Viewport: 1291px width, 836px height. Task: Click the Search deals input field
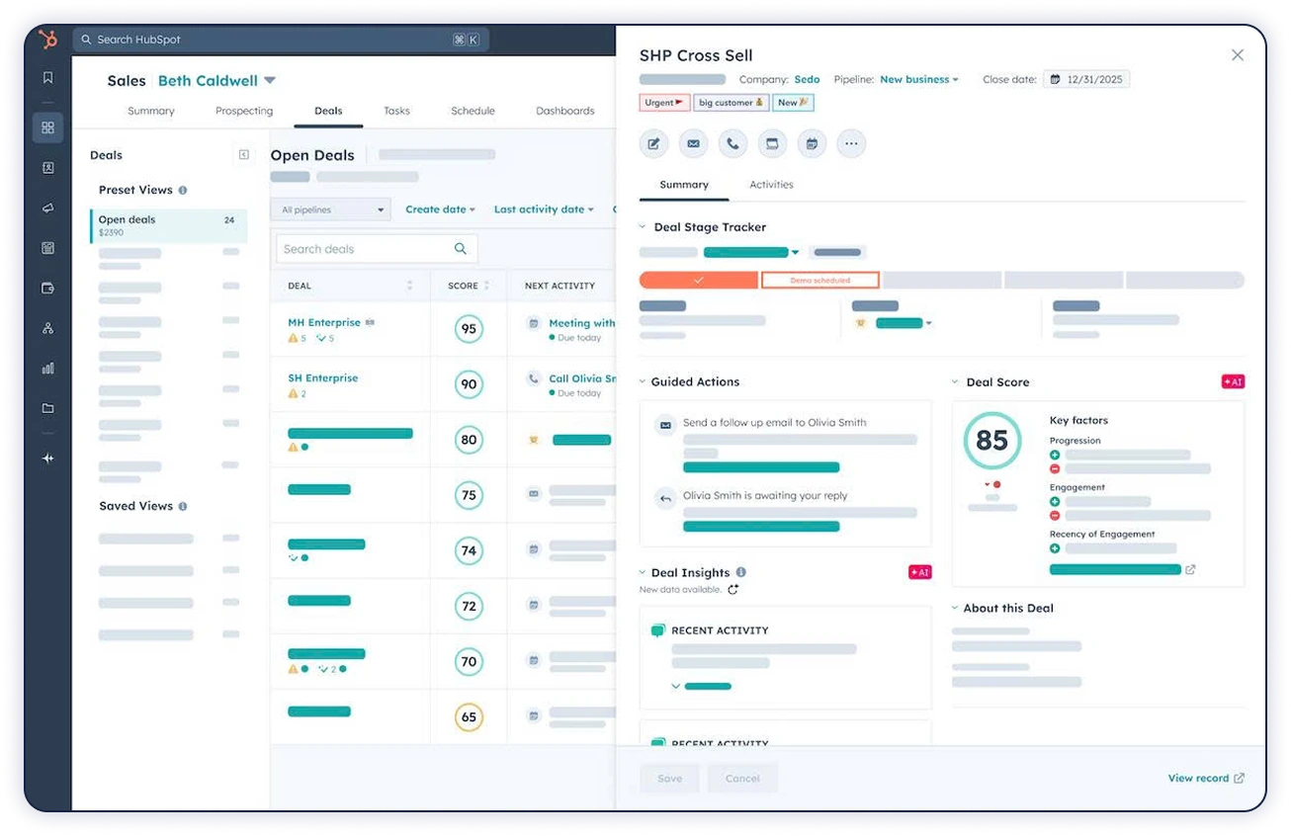pos(377,249)
